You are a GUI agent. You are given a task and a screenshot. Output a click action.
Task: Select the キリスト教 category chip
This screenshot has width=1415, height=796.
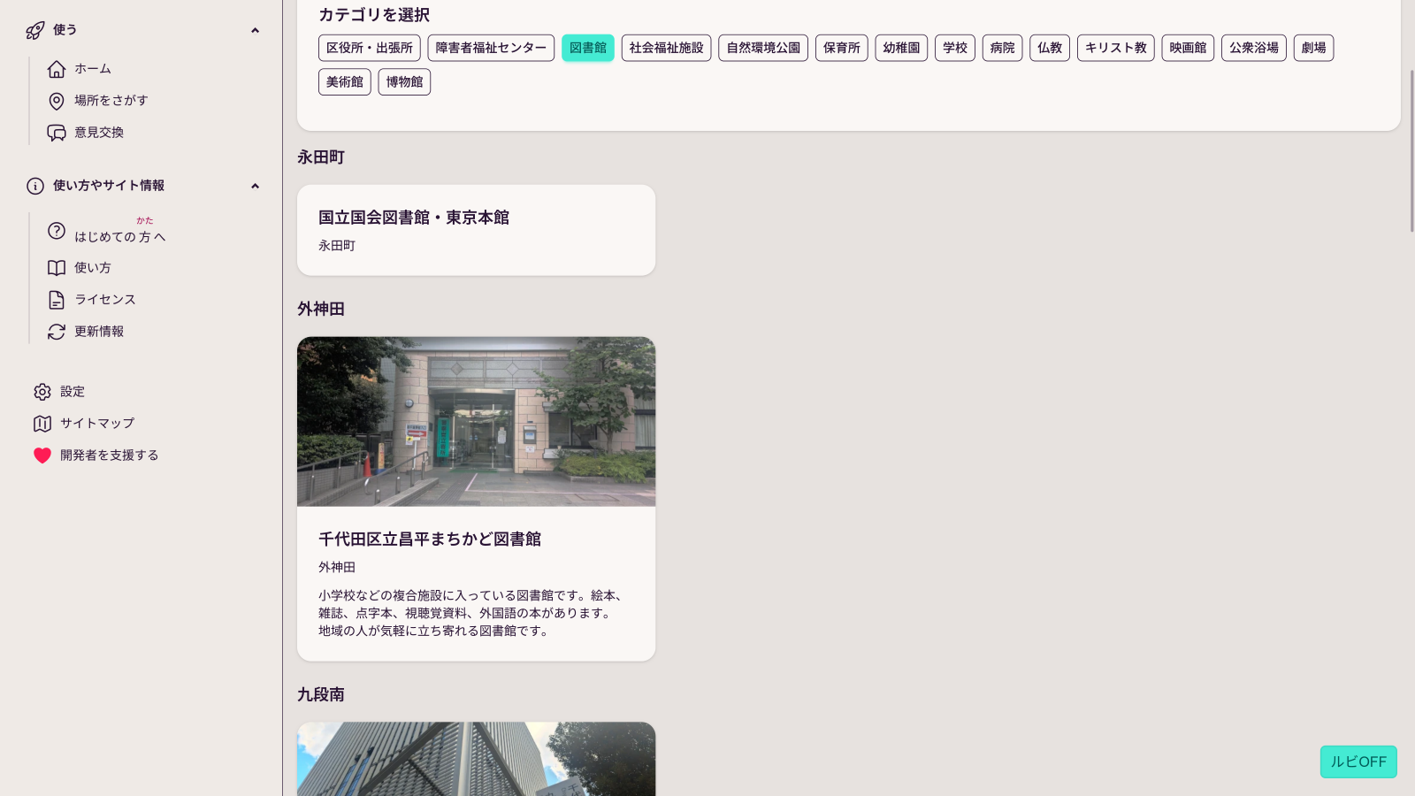(1116, 48)
